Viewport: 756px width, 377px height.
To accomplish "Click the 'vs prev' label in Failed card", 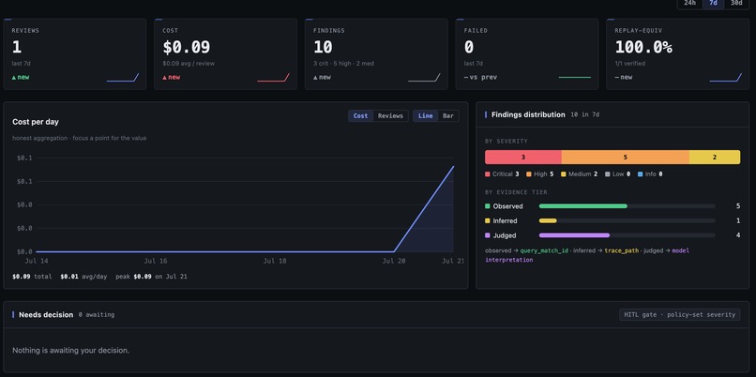I will (483, 77).
